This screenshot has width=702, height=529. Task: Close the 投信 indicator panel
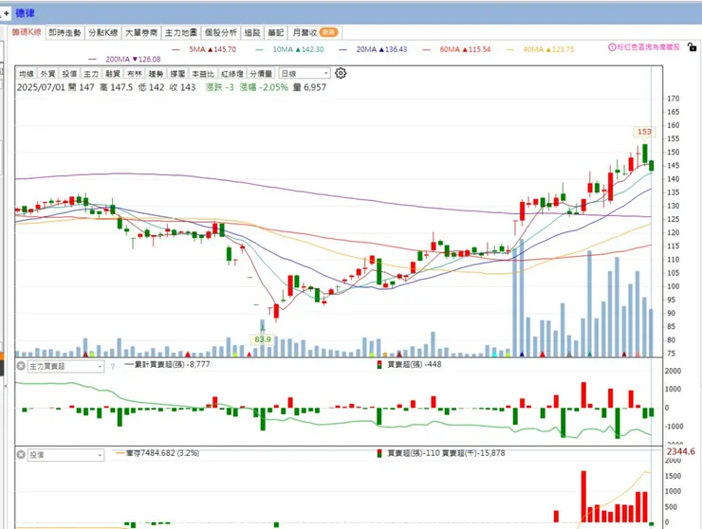(21, 455)
